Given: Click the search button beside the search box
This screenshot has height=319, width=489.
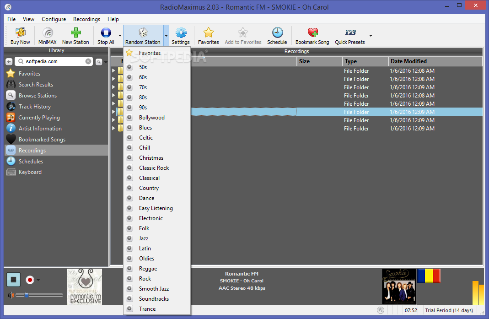Looking at the screenshot, I should (x=98, y=62).
